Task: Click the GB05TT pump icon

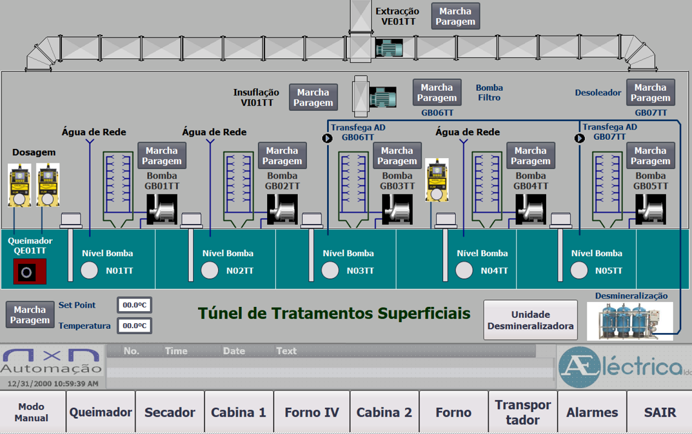Action: click(651, 209)
